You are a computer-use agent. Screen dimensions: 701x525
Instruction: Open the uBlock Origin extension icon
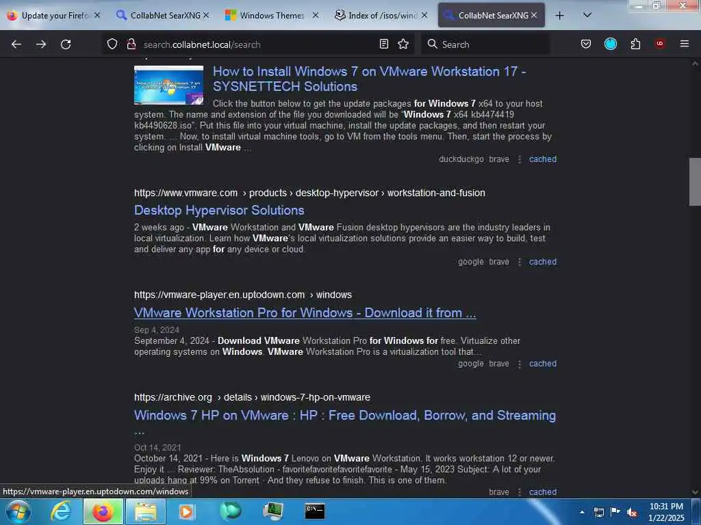click(x=660, y=44)
